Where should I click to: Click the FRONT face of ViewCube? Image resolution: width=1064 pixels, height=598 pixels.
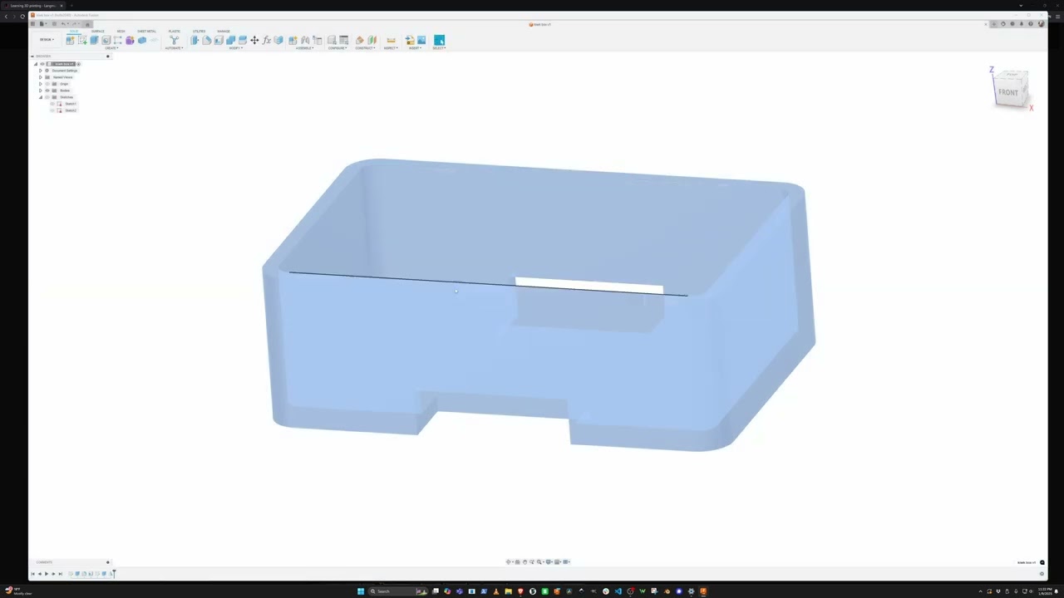click(x=1008, y=92)
